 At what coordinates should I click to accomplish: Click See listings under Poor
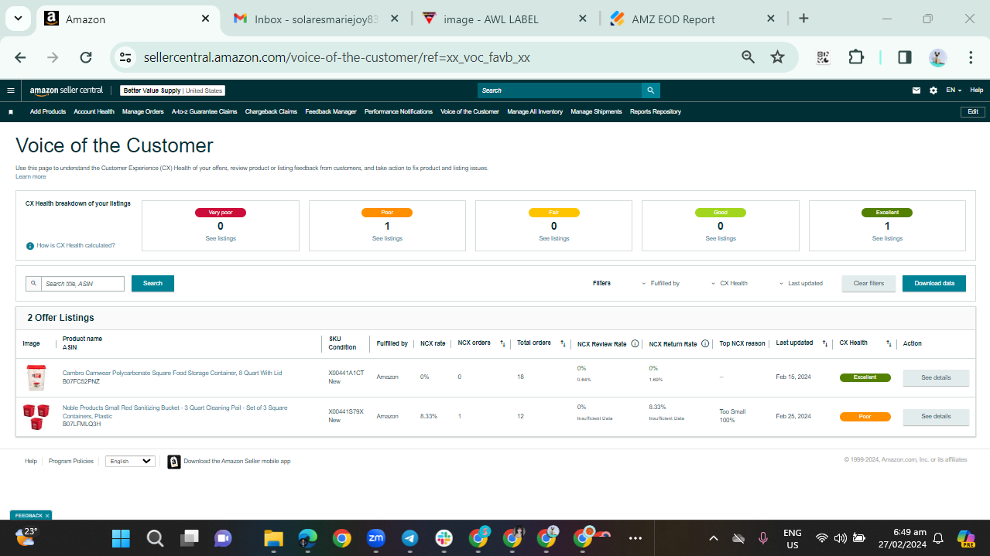point(387,239)
